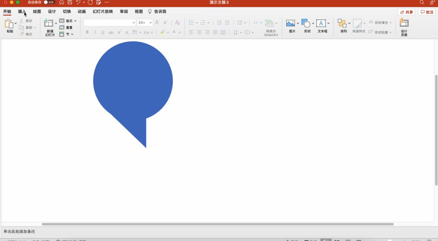Open the Picture (图片) insert tool

[290, 23]
